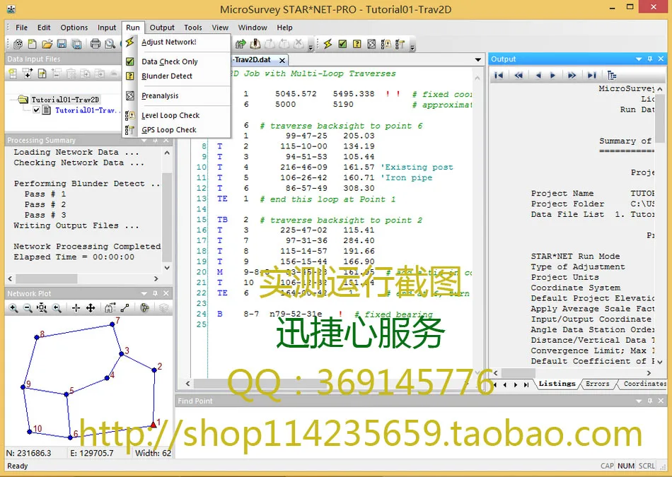Click the Blunder Detect question-mark toolbar icon
The width and height of the screenshot is (672, 477).
click(x=356, y=44)
